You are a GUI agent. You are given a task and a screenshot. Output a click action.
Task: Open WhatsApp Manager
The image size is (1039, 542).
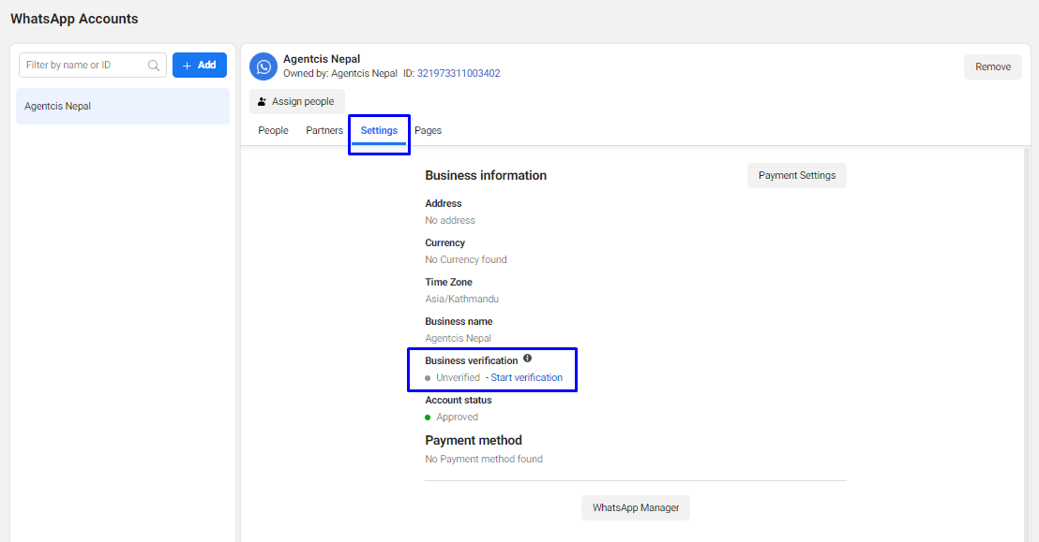[636, 507]
